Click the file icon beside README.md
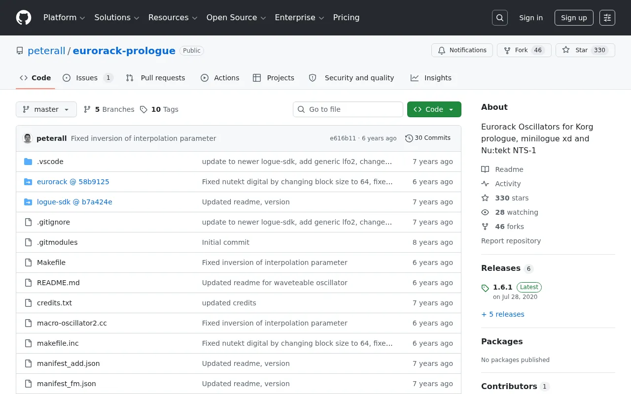 (x=28, y=283)
